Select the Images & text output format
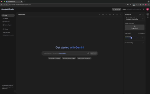The image size is (150, 94). (134, 27)
